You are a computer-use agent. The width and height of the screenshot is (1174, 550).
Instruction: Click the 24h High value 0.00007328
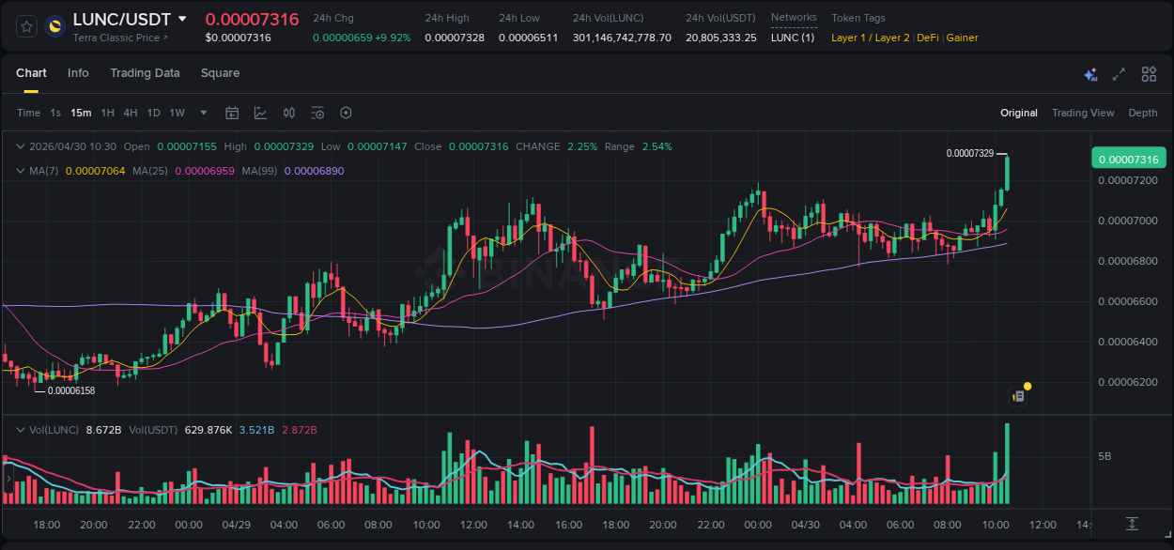[x=455, y=38]
